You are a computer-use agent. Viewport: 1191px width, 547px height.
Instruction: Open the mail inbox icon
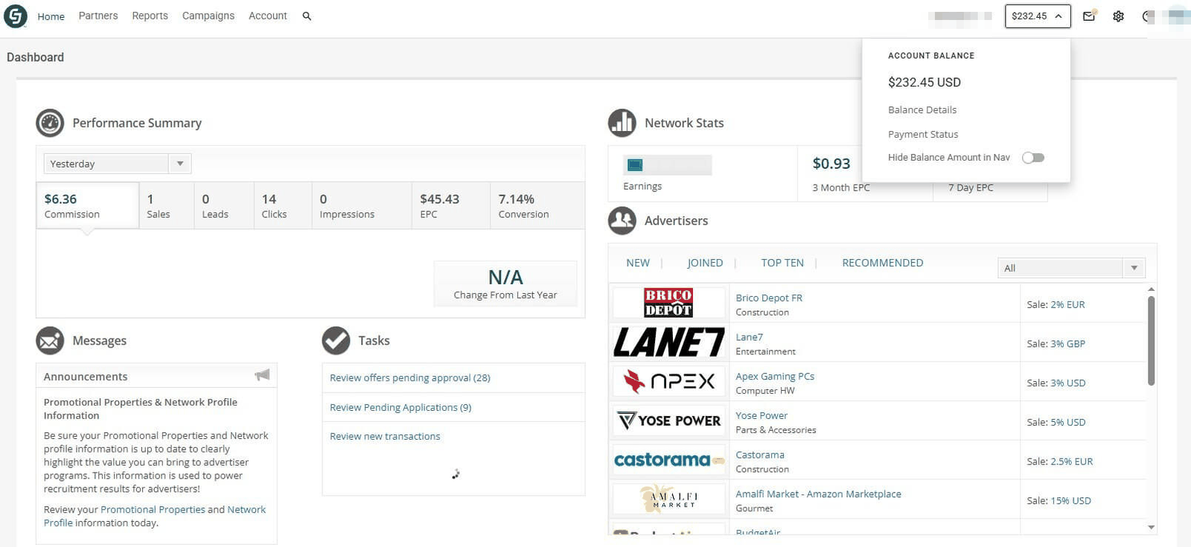click(x=1089, y=16)
